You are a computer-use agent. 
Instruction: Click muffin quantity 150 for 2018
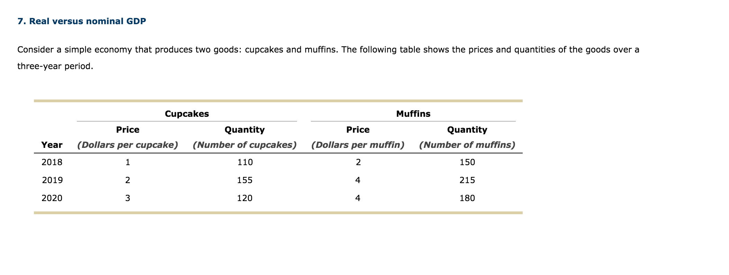tap(467, 162)
